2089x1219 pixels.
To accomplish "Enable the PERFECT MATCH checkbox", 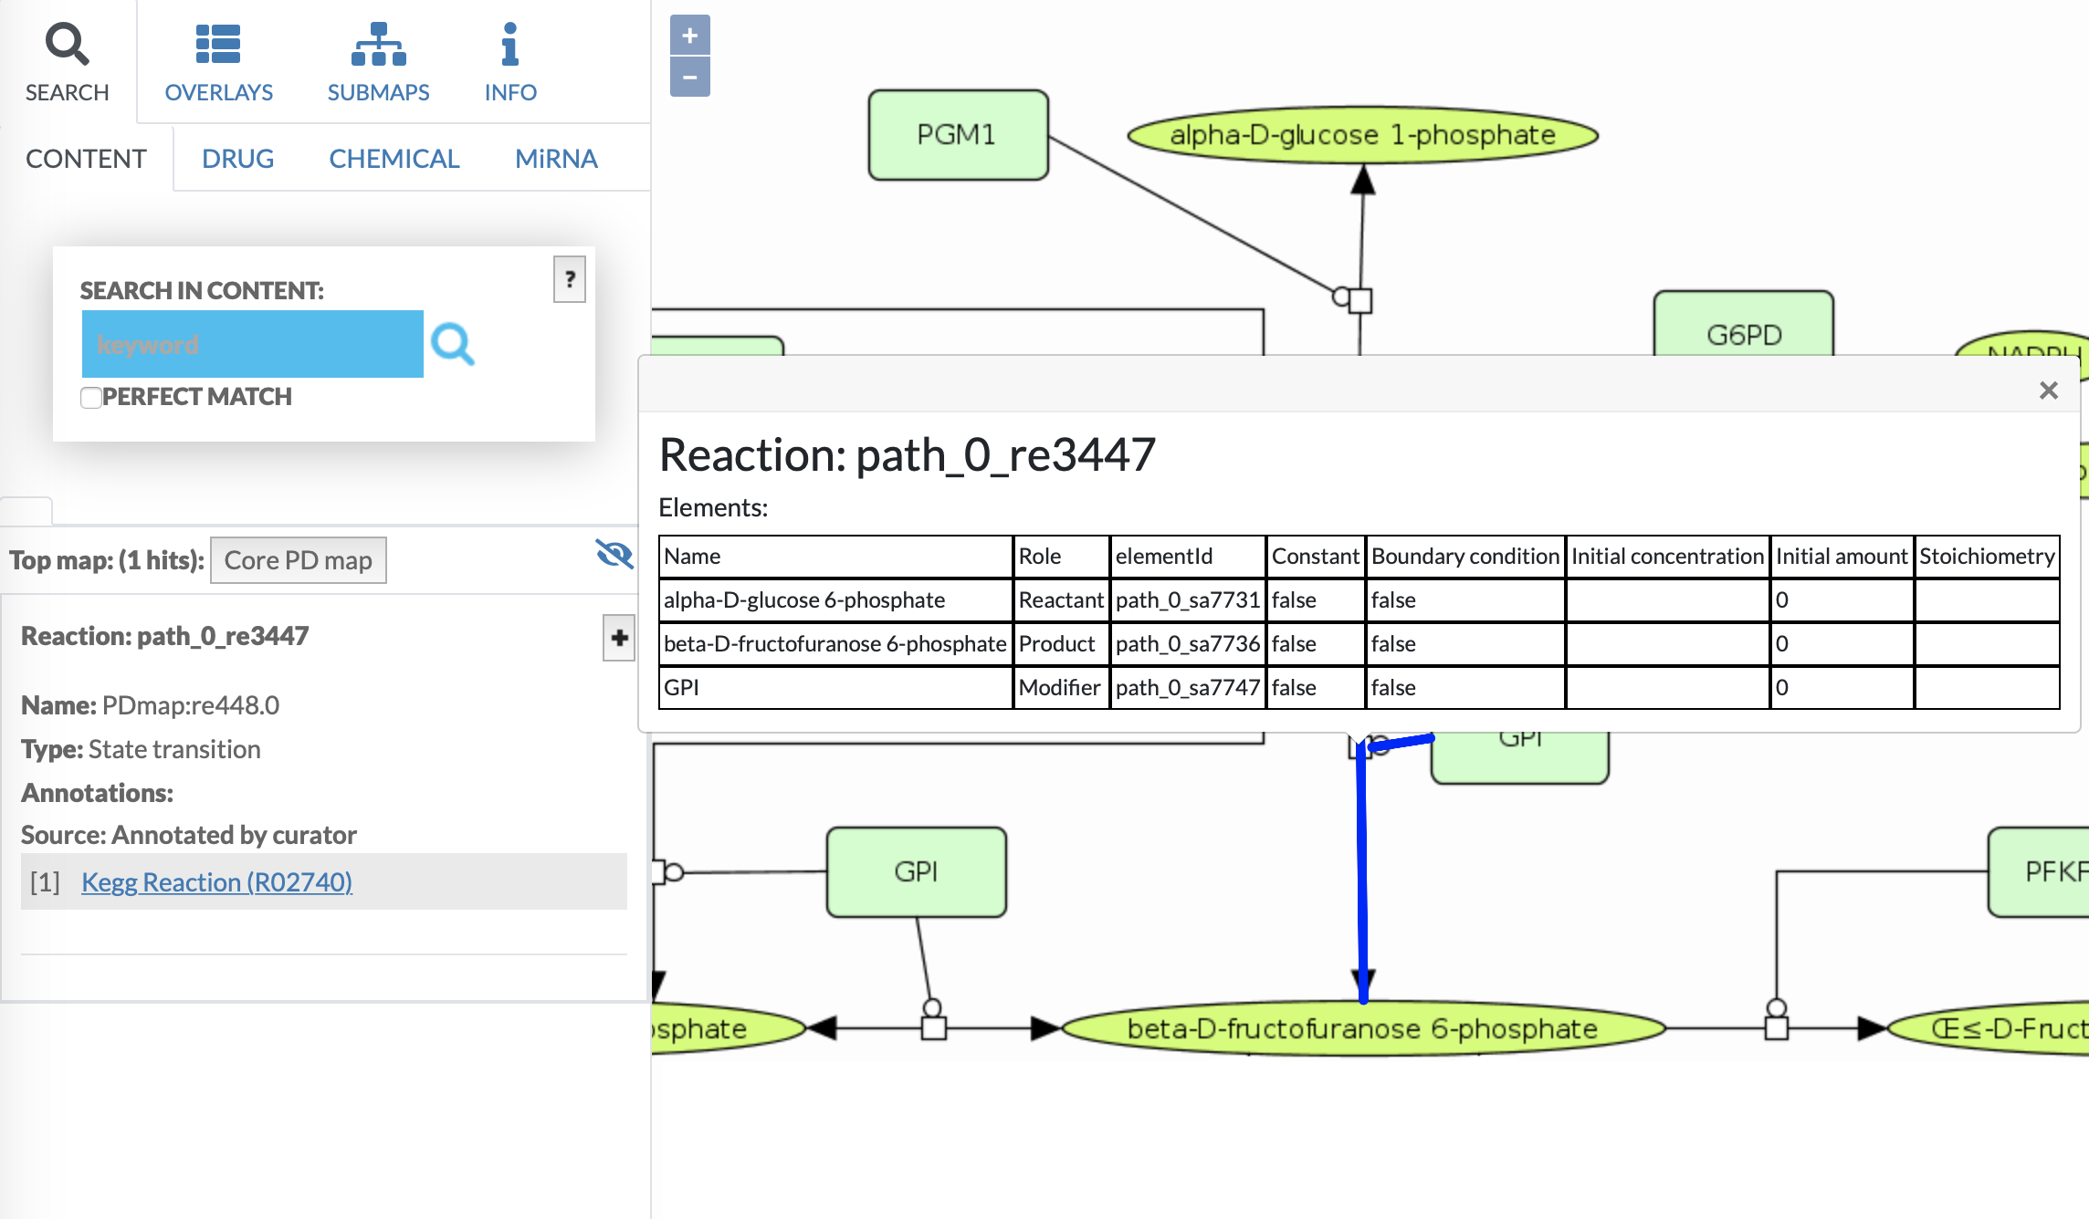I will coord(91,398).
